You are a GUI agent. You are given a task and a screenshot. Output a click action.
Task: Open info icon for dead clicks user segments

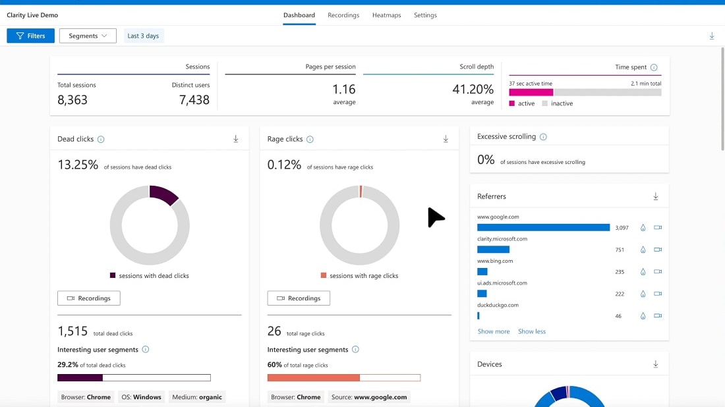click(146, 349)
